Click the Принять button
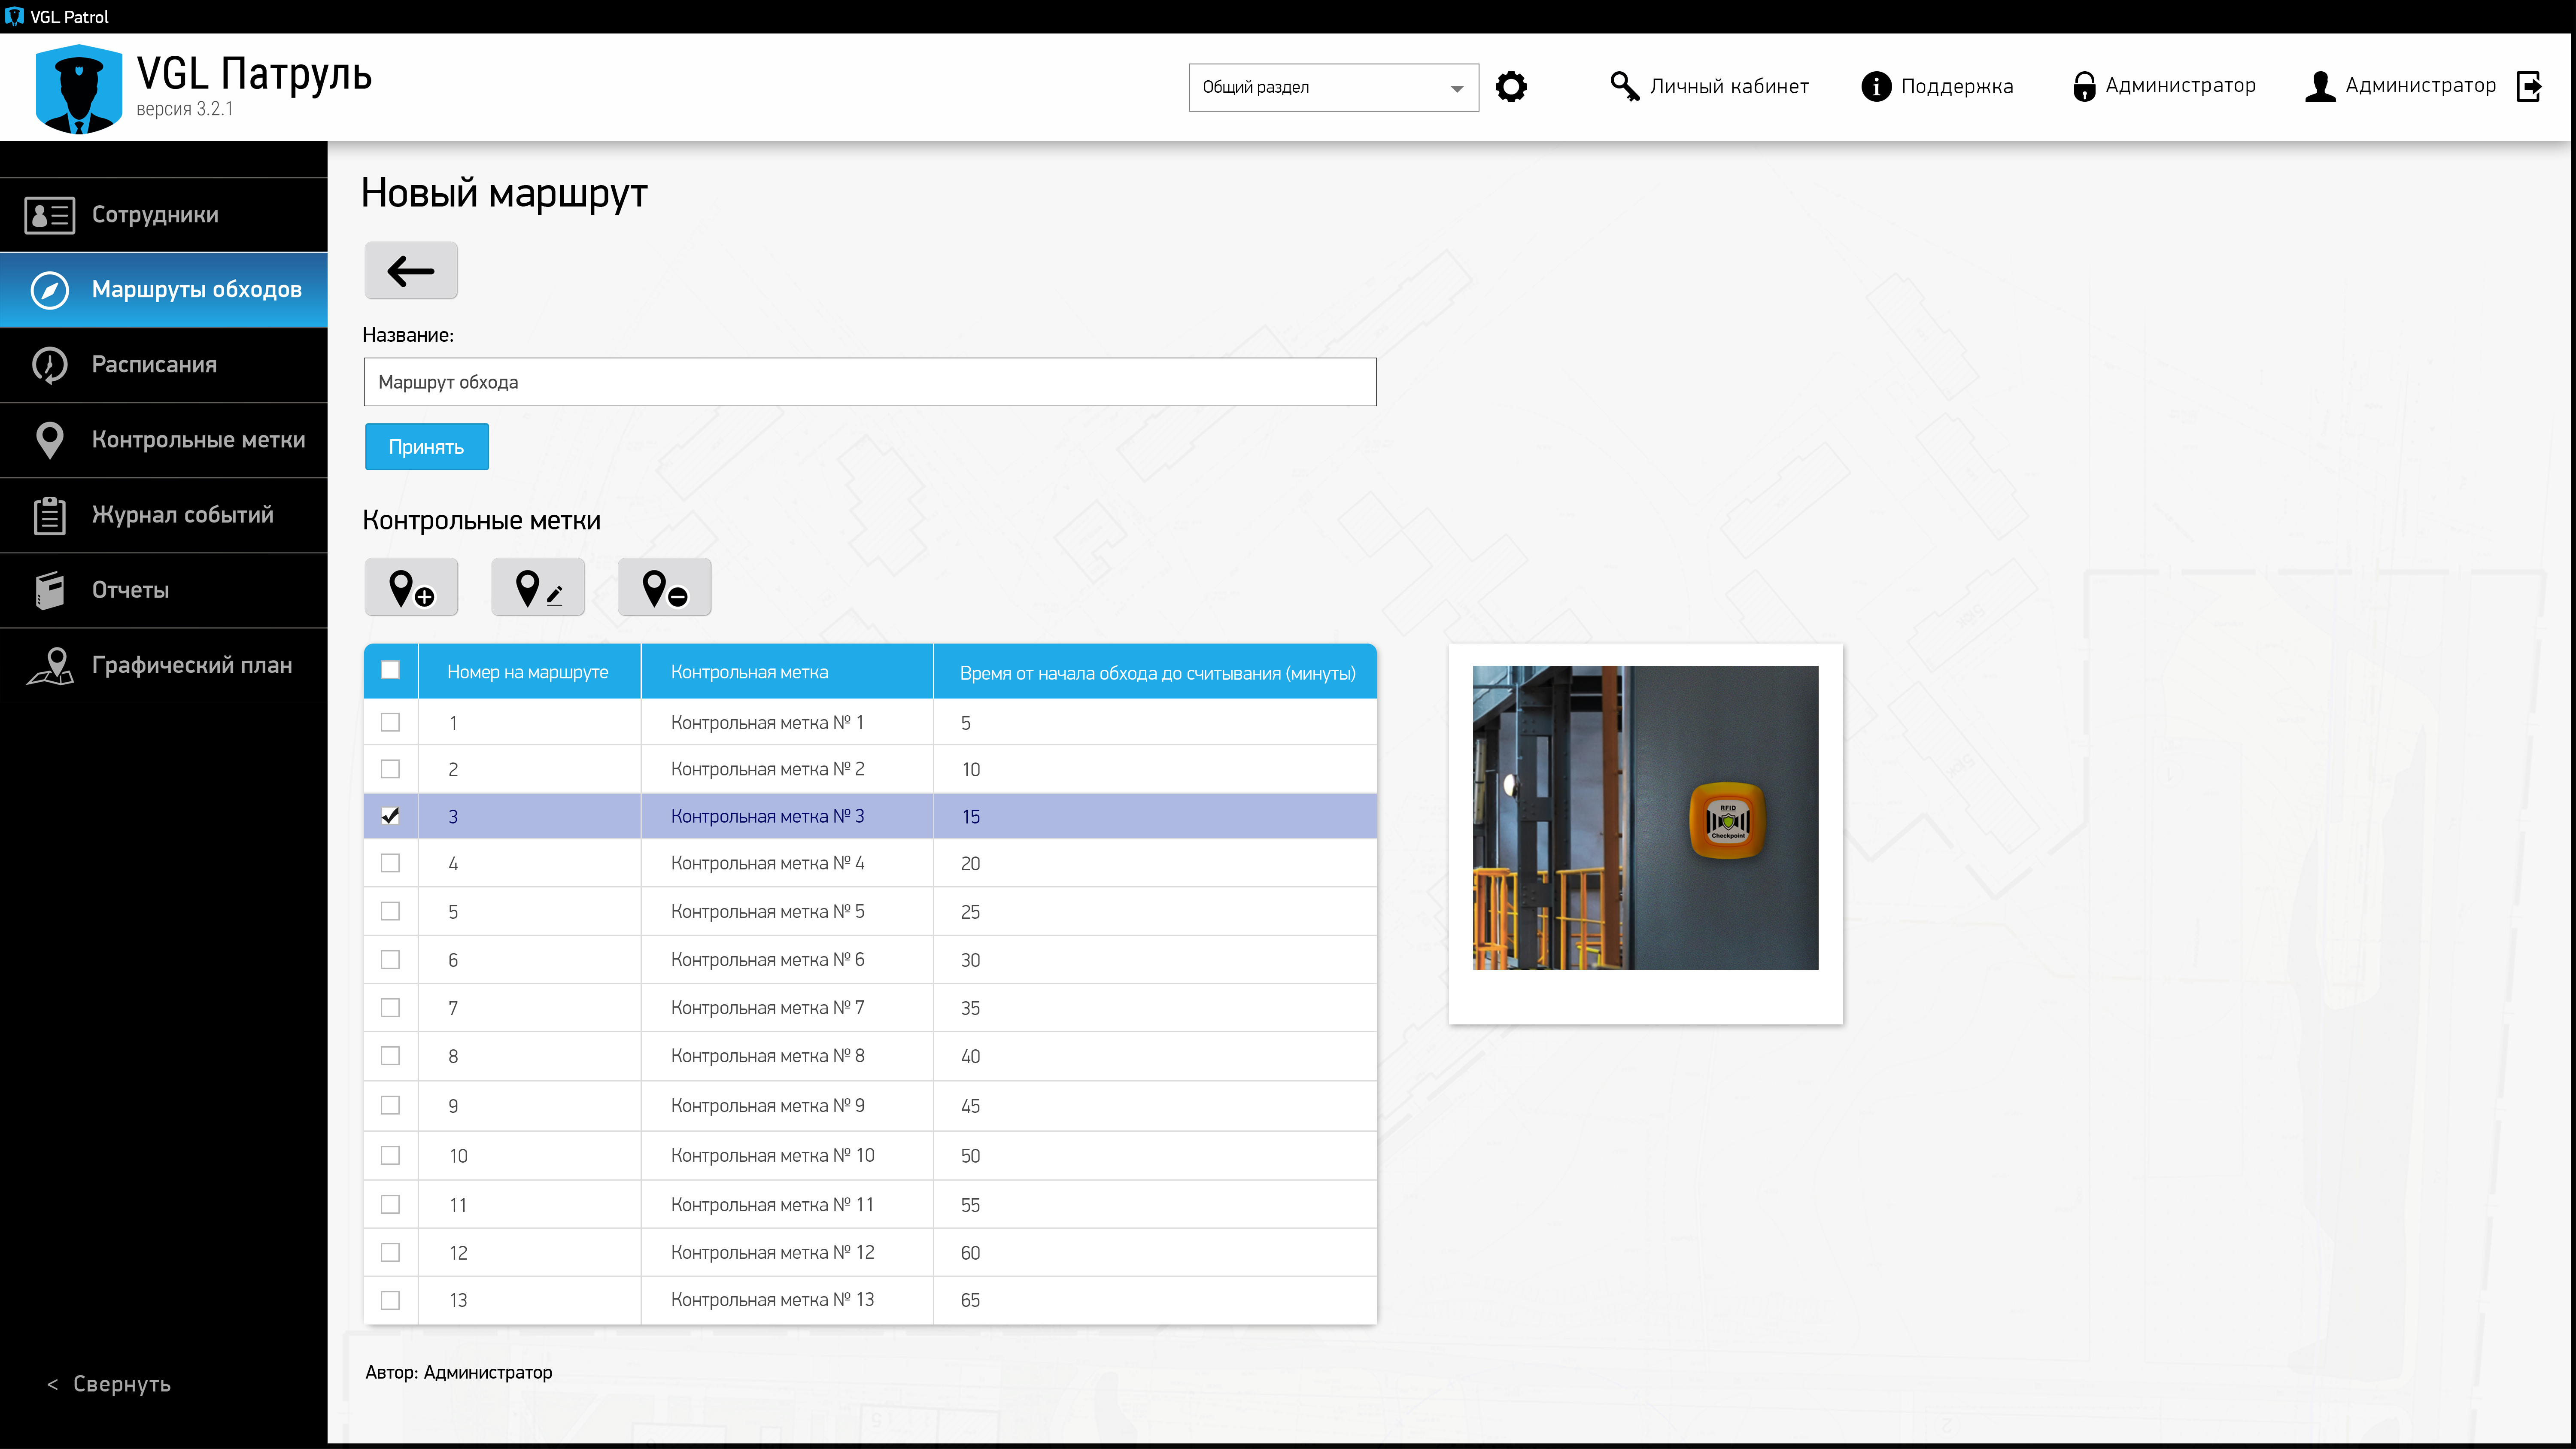Screen dimensions: 2576x1449 tap(426, 447)
